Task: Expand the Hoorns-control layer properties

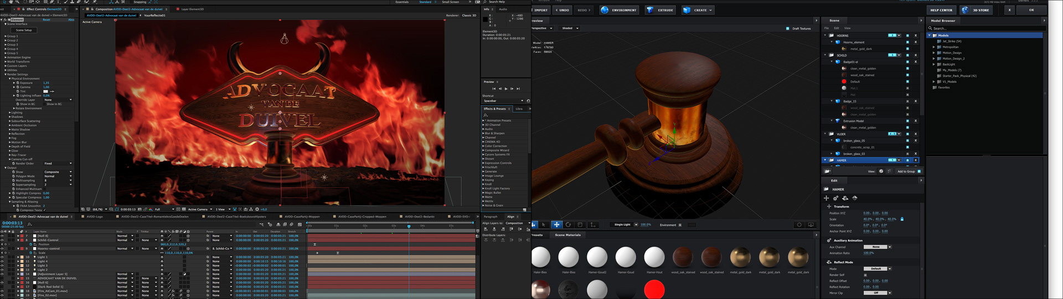Action: pos(17,249)
